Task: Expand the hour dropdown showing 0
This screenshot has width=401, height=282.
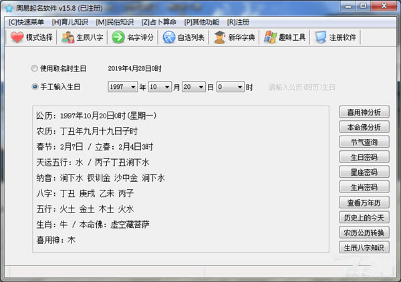Action: (240, 87)
